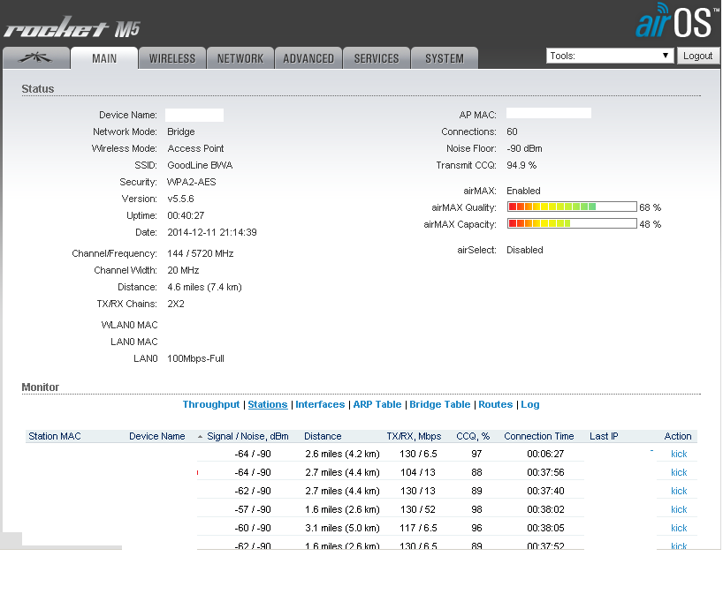
Task: Click the airSelect status Disabled
Action: (x=525, y=250)
